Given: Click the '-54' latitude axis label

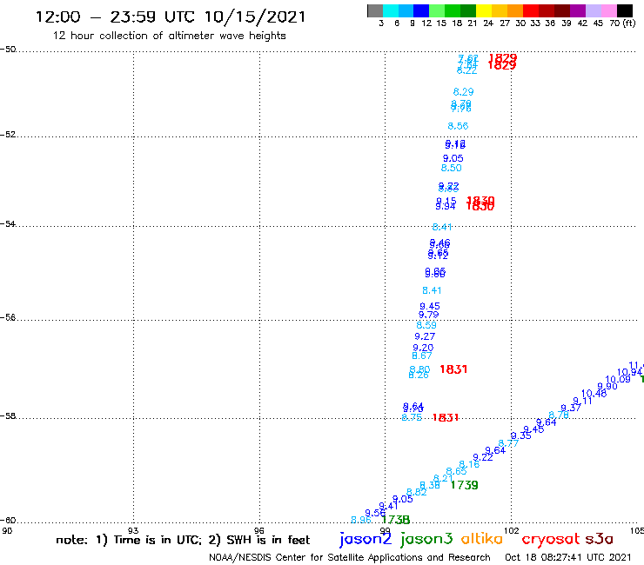Looking at the screenshot, I should coord(8,223).
